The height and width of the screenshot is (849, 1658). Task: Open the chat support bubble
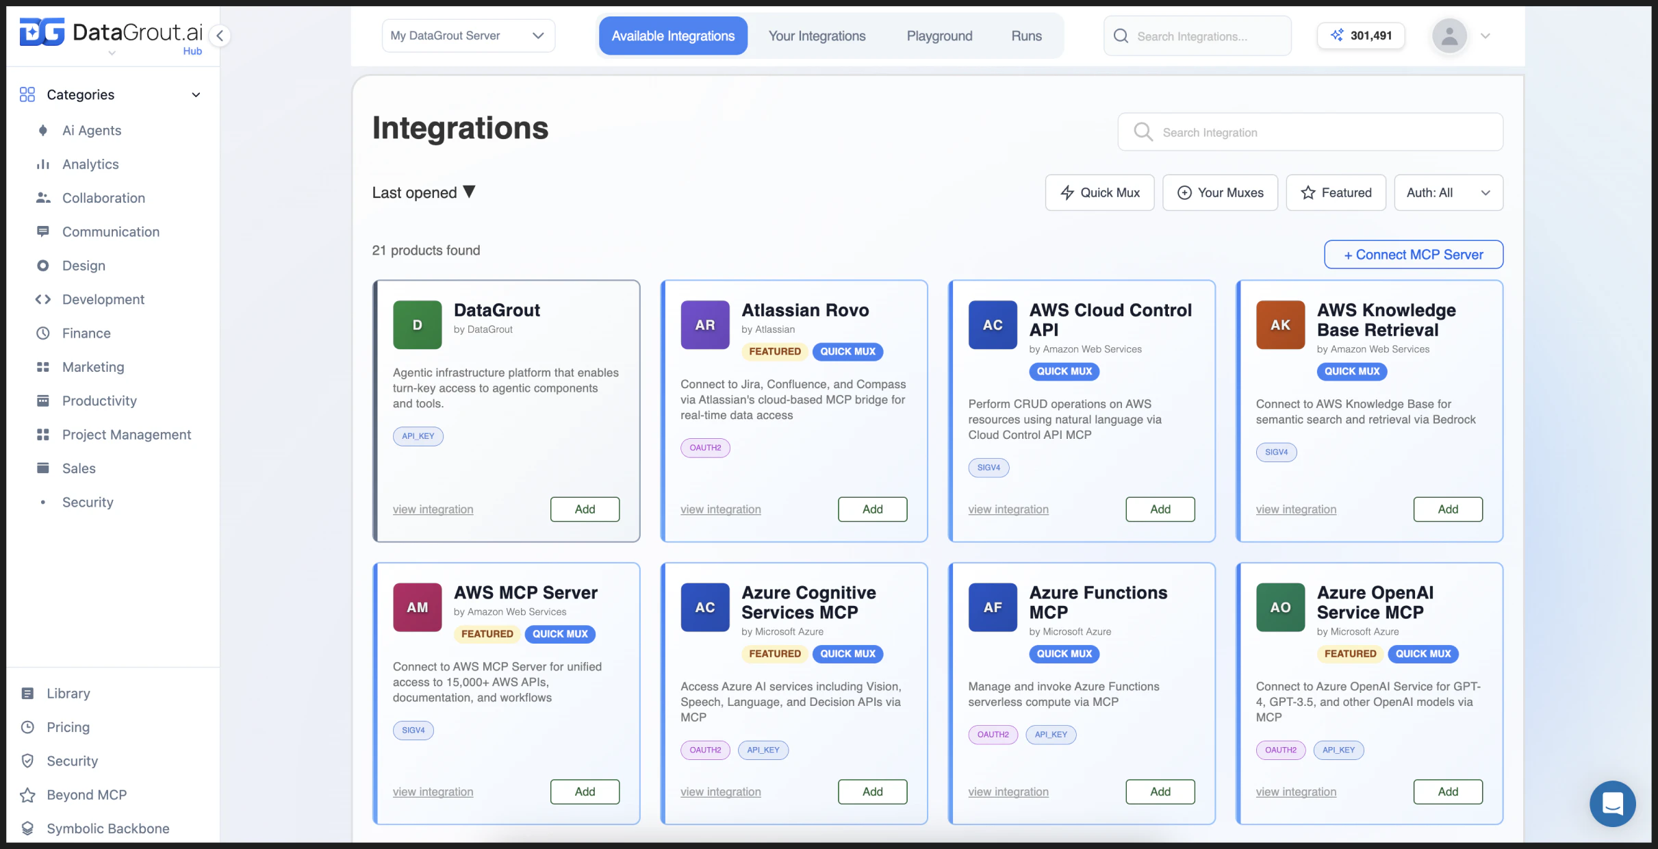click(1612, 804)
